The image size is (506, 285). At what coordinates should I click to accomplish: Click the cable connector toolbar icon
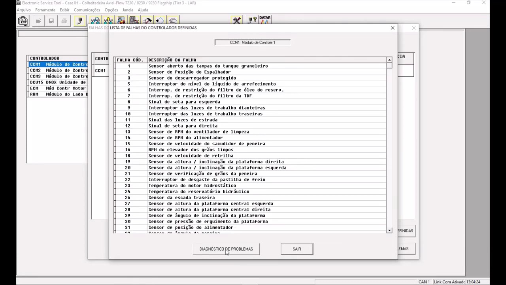click(79, 21)
